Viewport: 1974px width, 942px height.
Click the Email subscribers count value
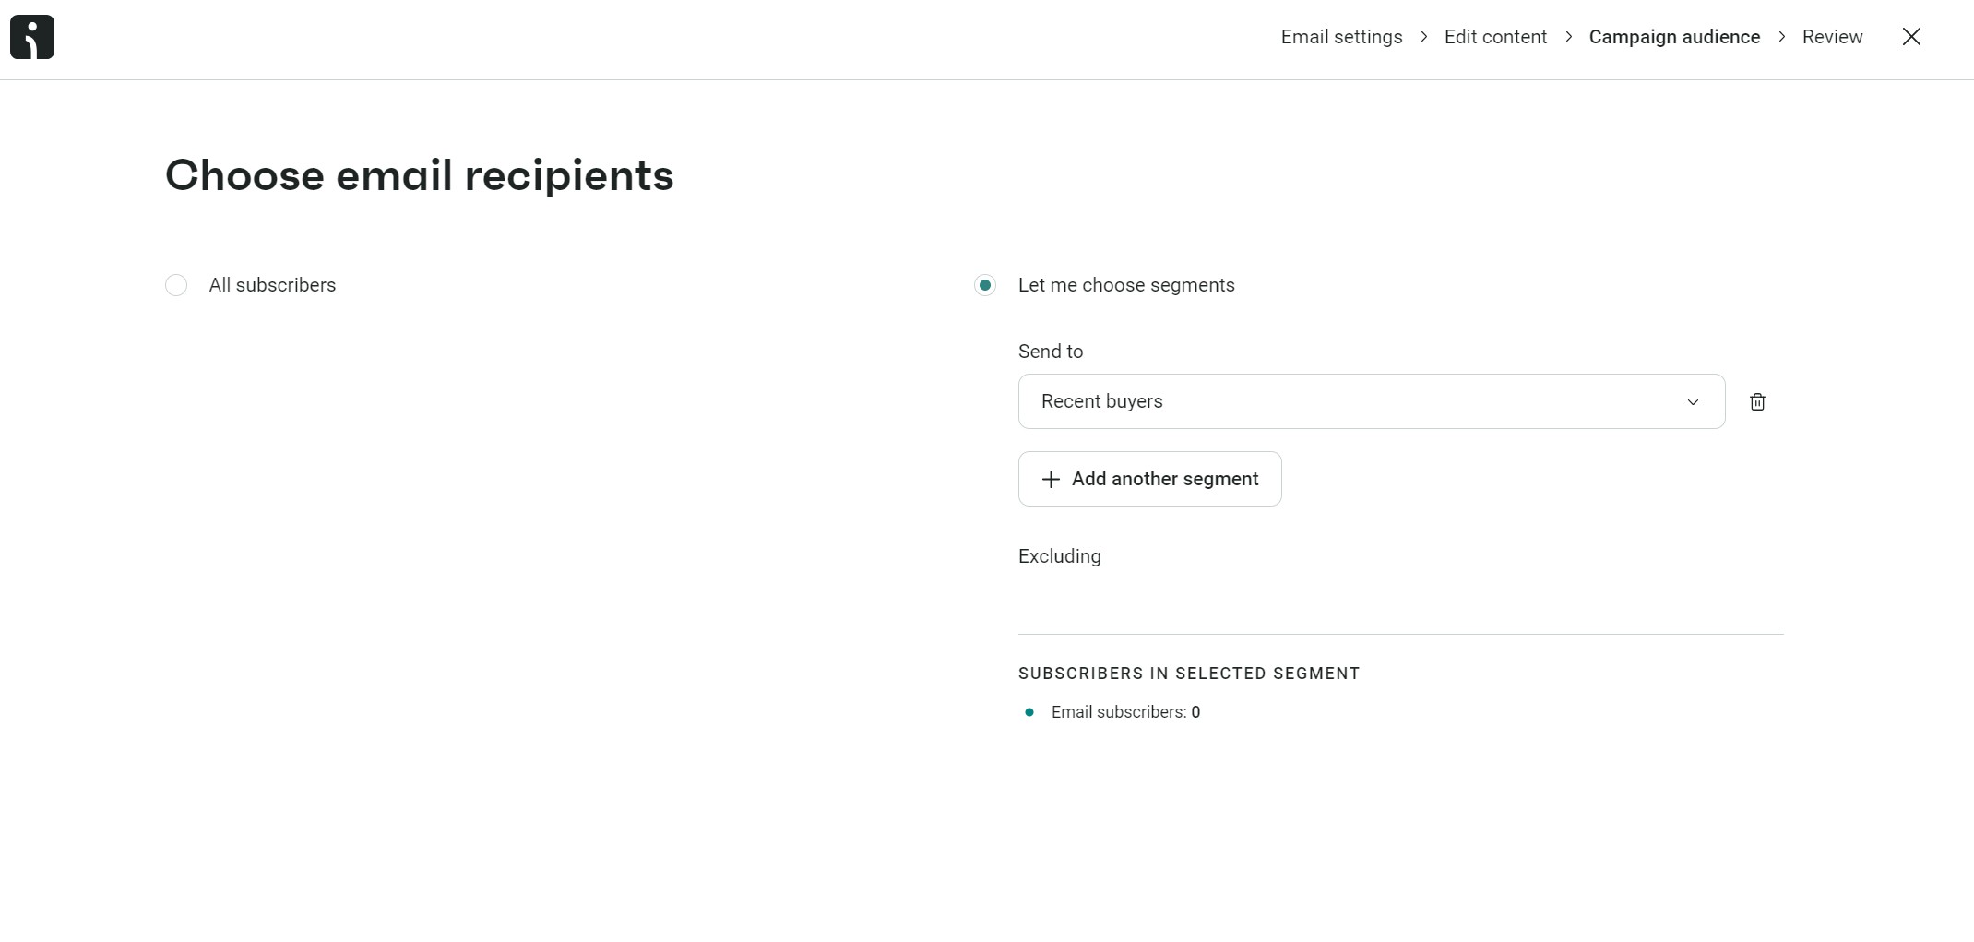point(1196,712)
